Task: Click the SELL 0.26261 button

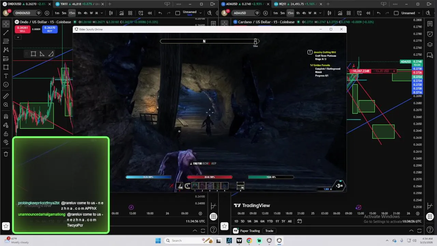Action: coord(22,29)
